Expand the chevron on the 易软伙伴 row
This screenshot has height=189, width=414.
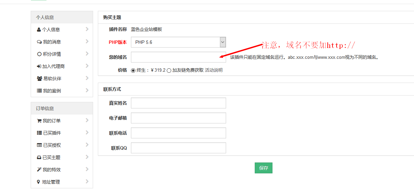[87, 78]
